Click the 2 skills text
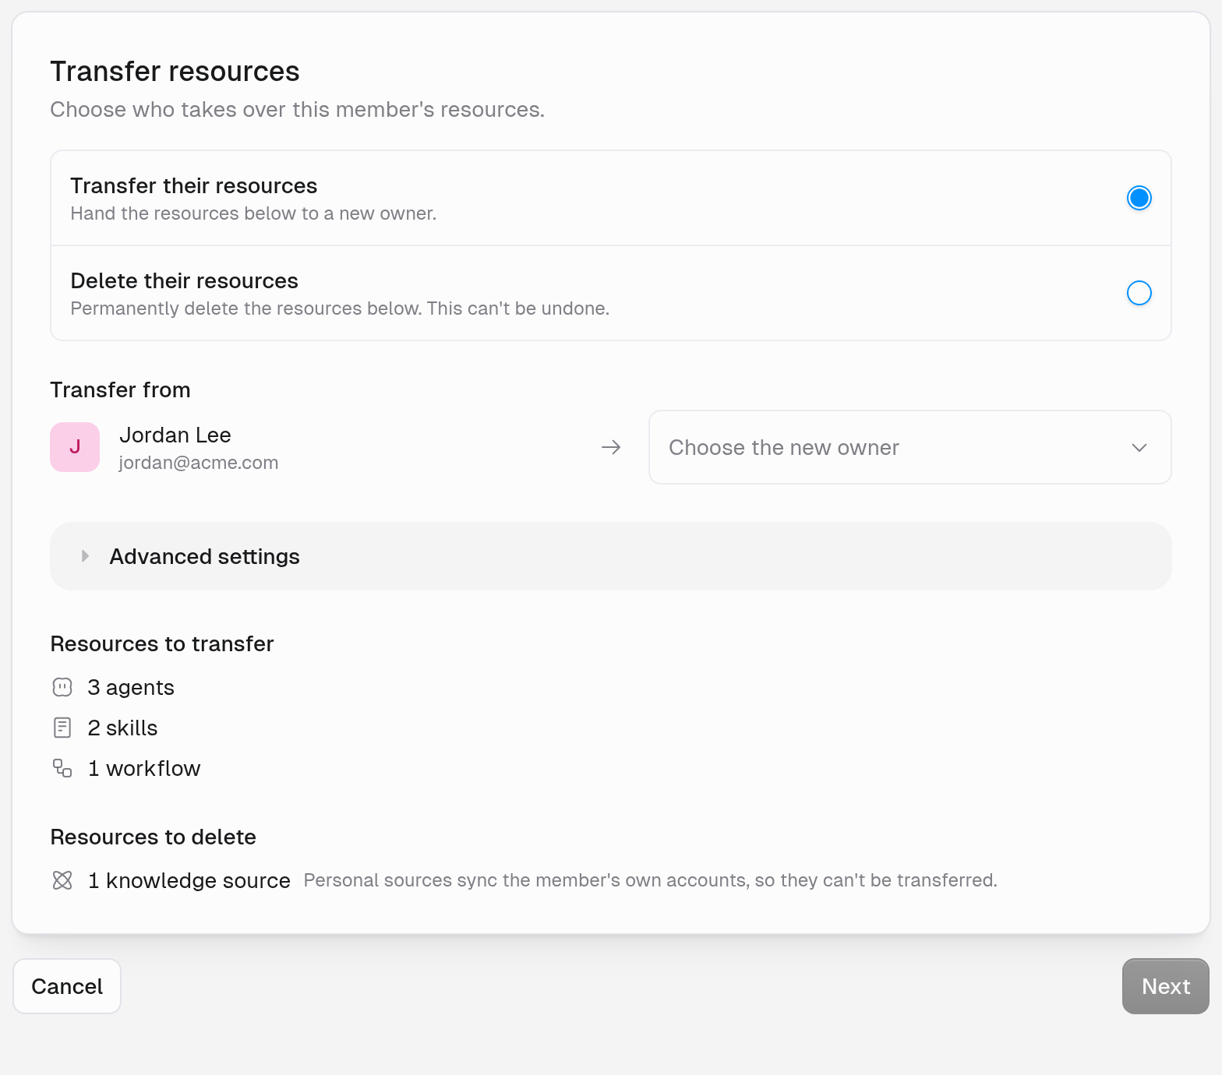This screenshot has height=1075, width=1222. click(x=122, y=728)
